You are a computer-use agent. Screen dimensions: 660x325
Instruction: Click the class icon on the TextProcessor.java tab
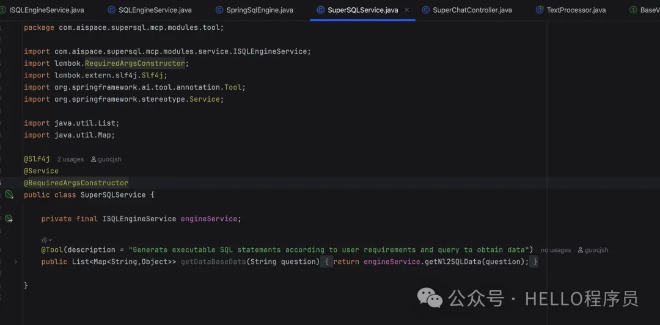540,10
